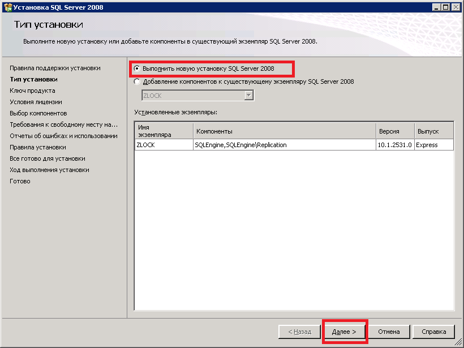Viewport: 464px width, 348px height.
Task: Select the ZLOCK row in instances table
Action: [164, 145]
